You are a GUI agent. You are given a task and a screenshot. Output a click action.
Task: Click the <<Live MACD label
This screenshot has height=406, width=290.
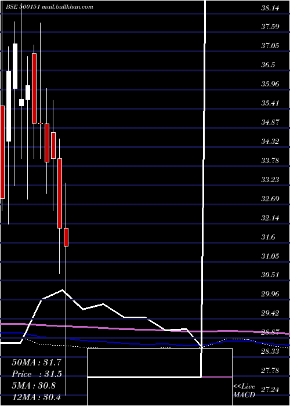pos(244,391)
